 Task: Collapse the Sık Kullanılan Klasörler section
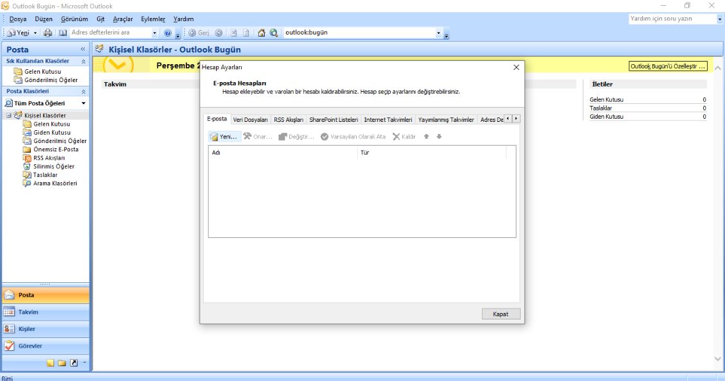(83, 61)
